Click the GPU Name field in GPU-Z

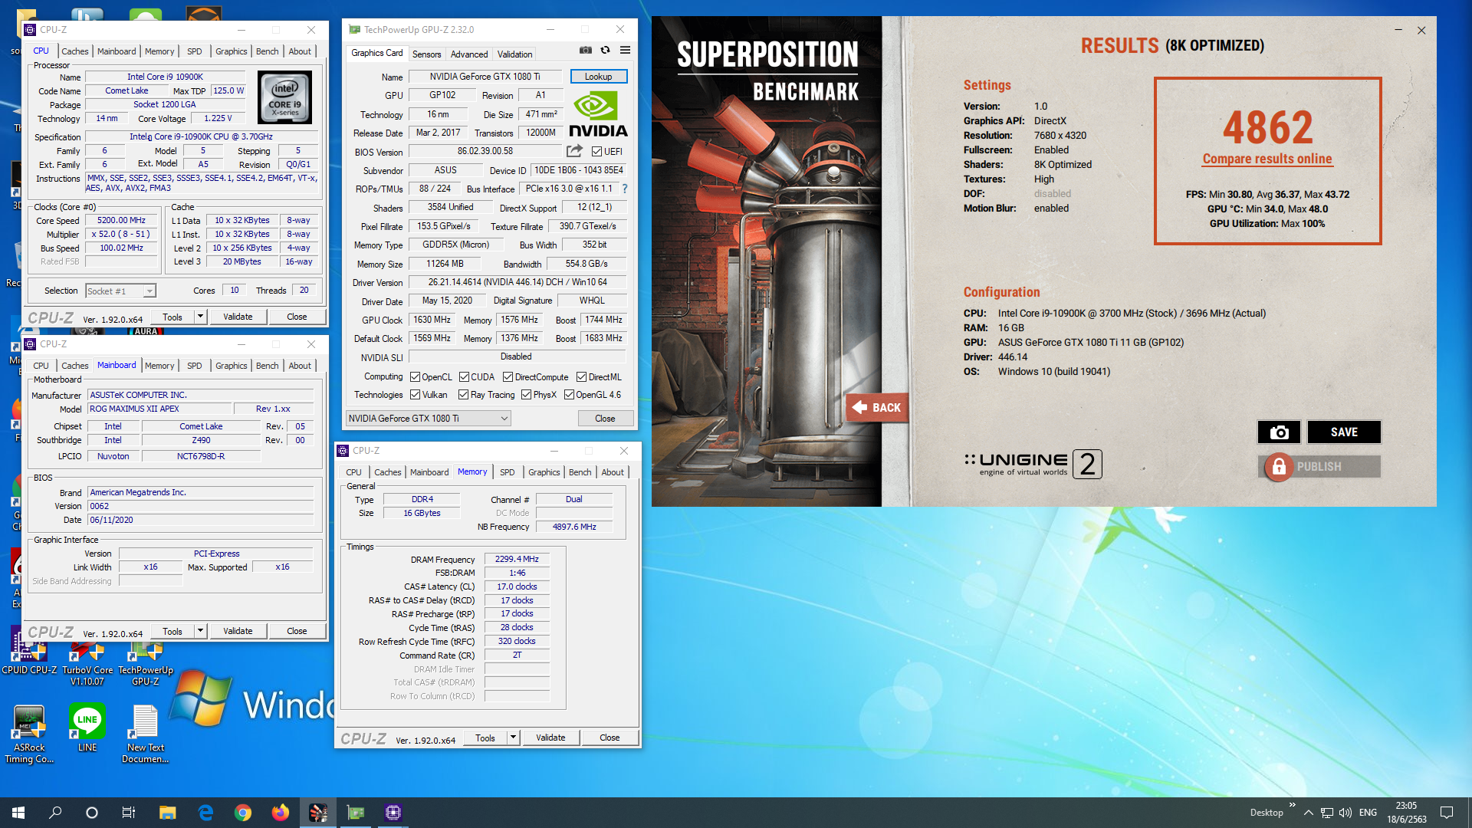[485, 77]
